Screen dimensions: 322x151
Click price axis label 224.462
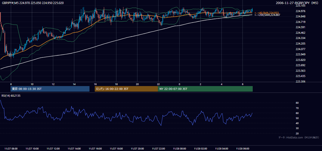(x=300, y=33)
